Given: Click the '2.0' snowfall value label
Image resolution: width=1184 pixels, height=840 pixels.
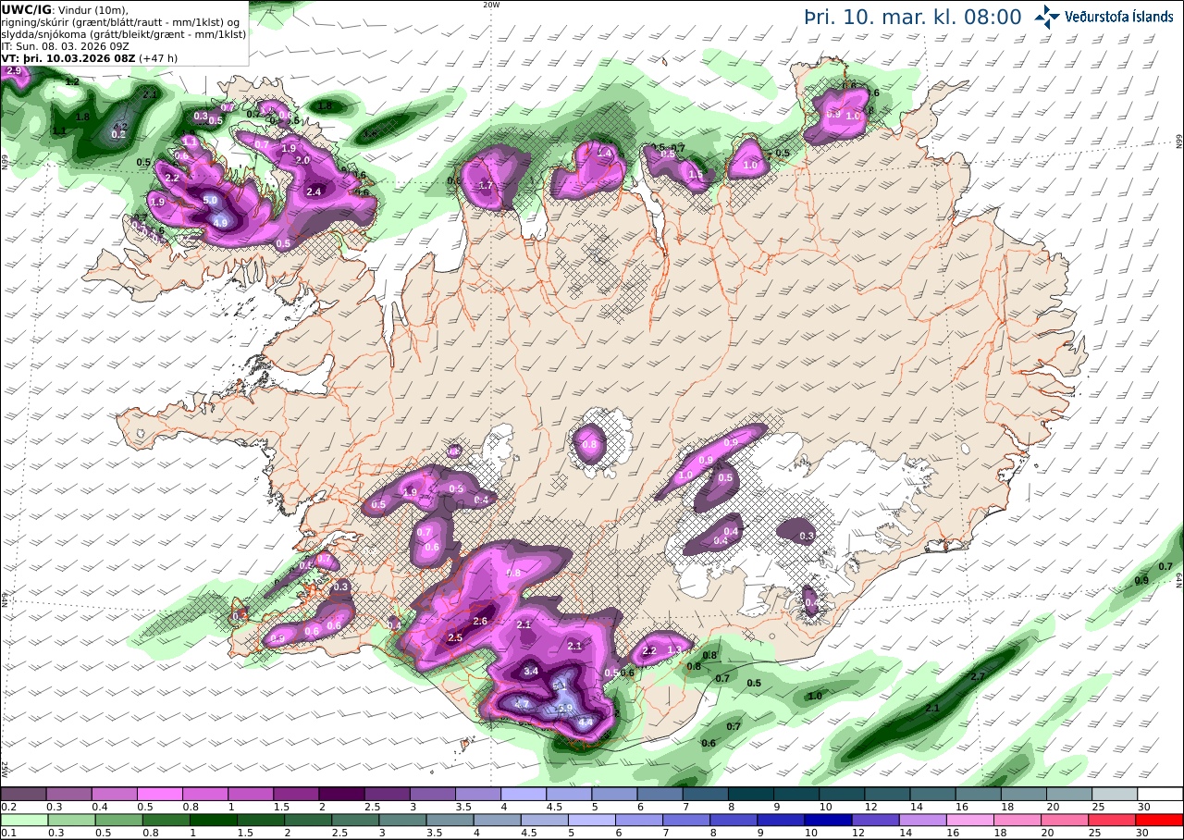Looking at the screenshot, I should coord(302,160).
